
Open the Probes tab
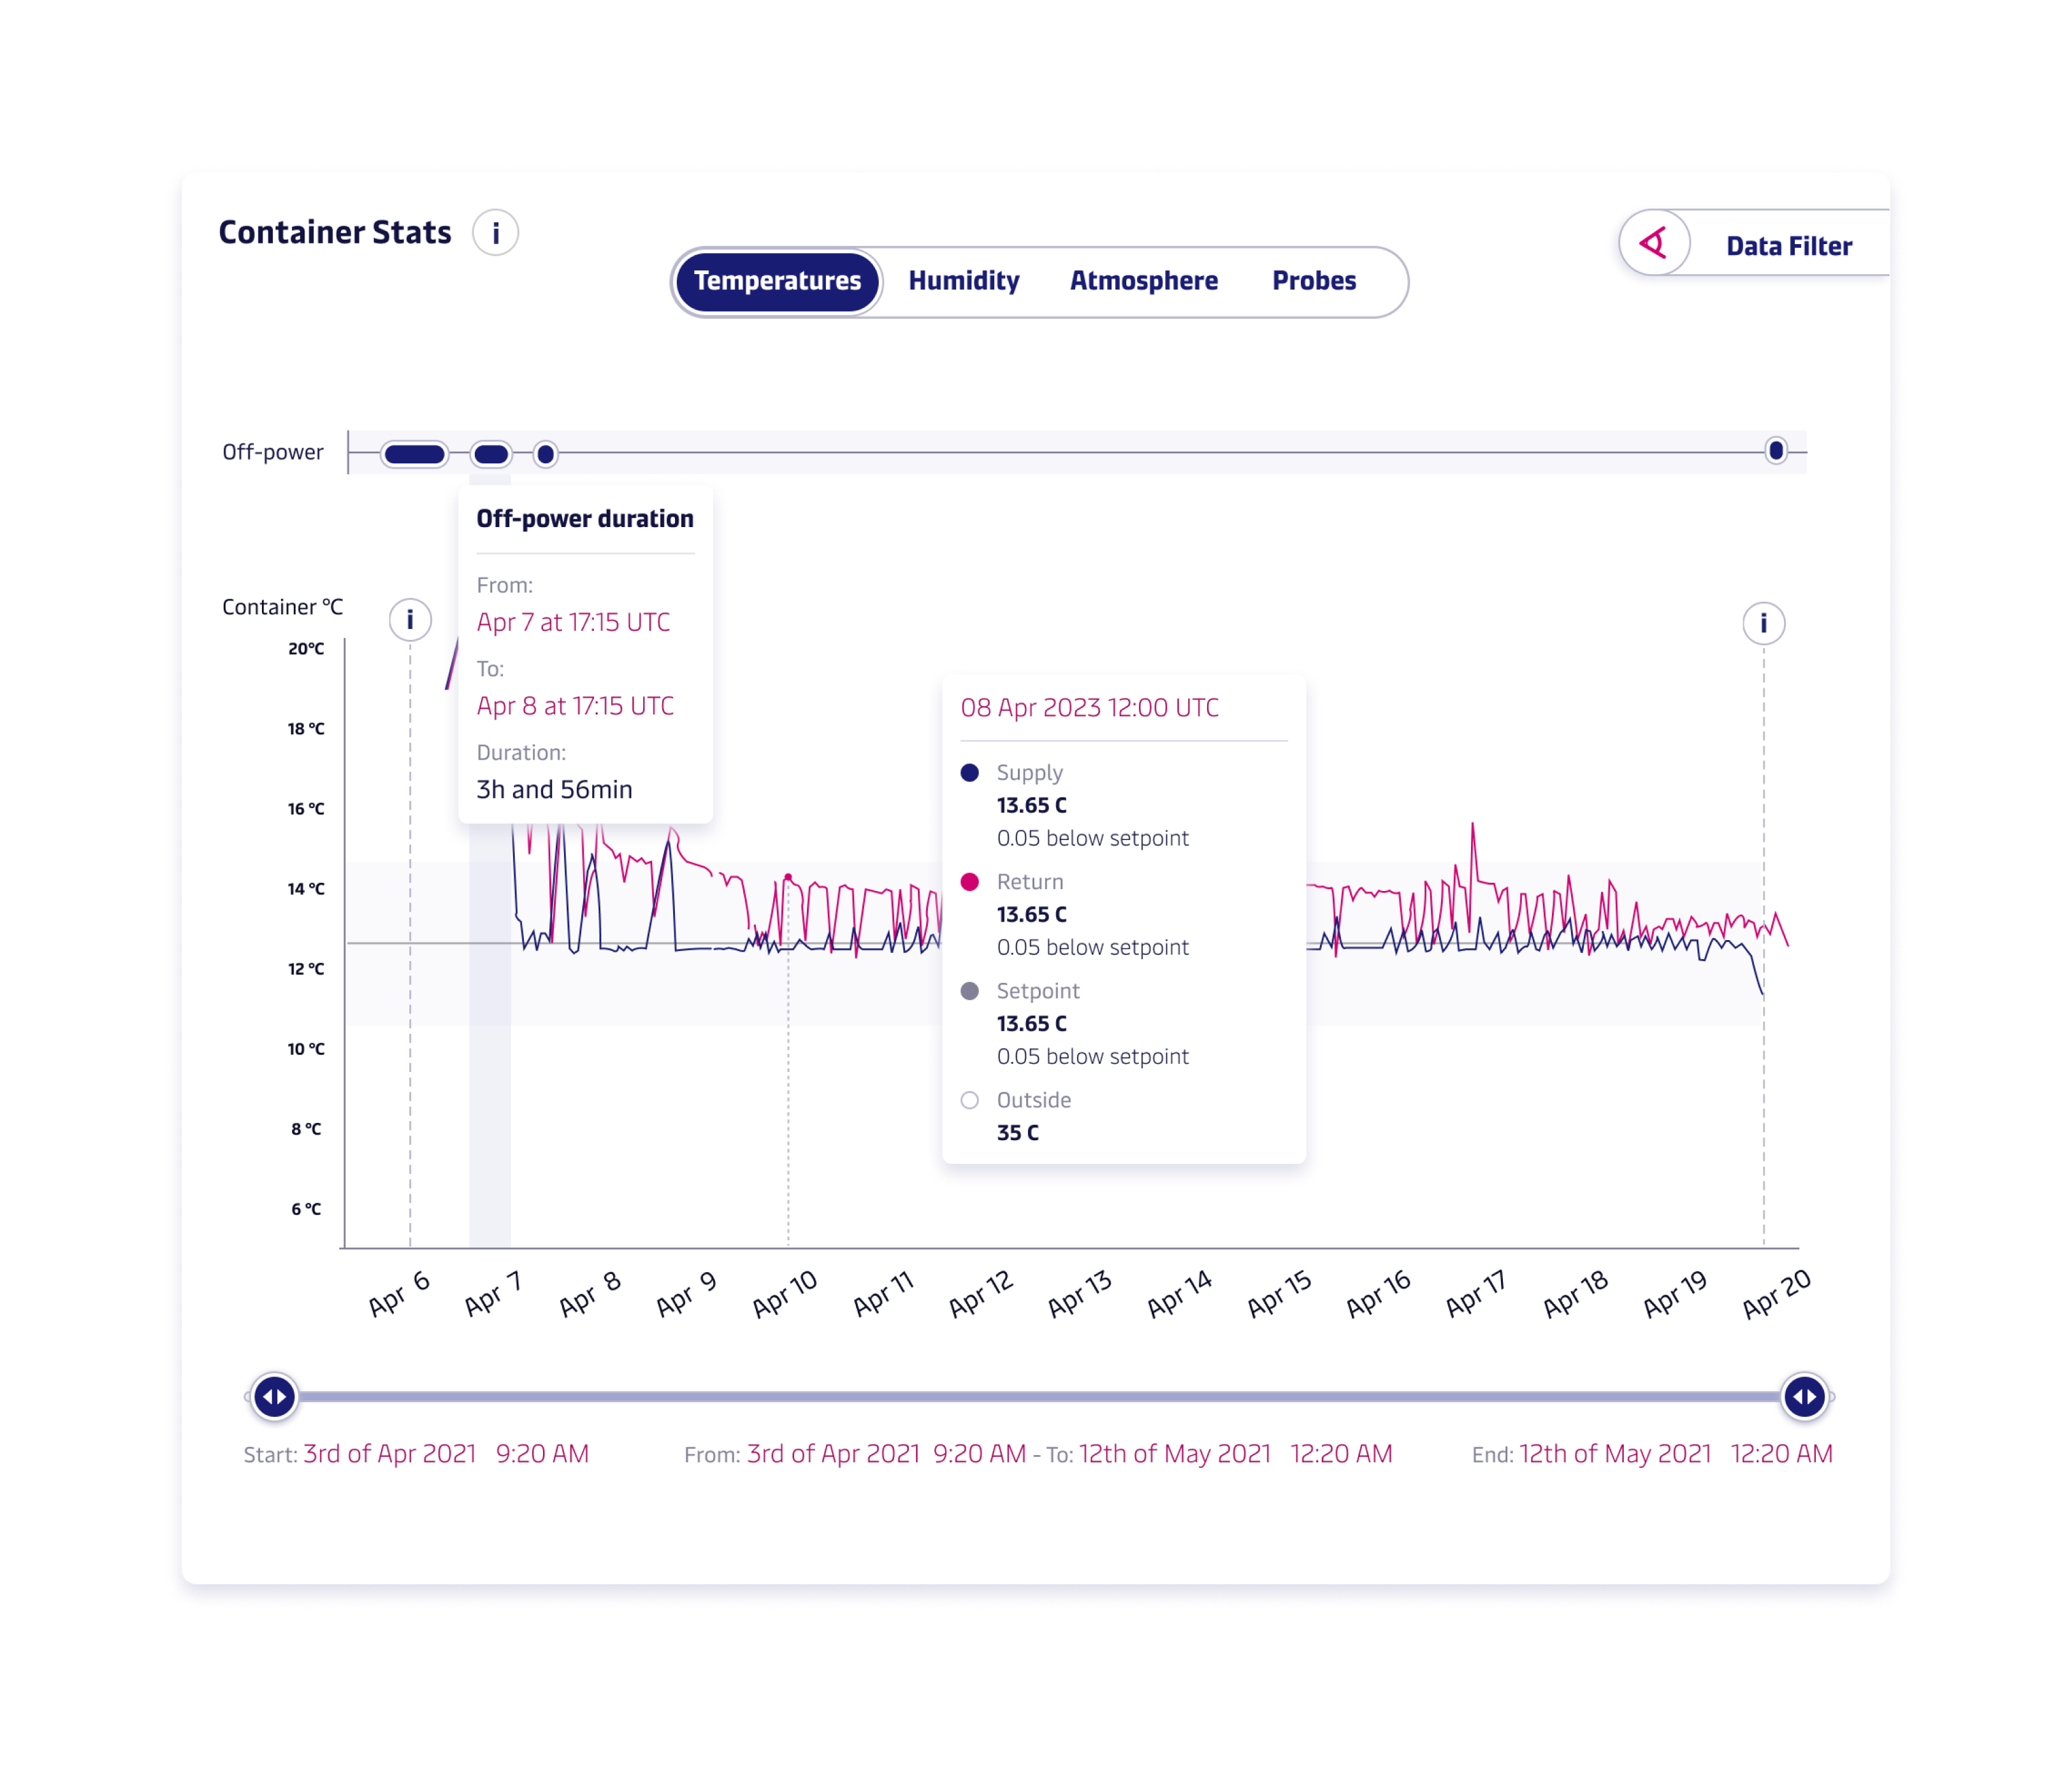(x=1313, y=281)
